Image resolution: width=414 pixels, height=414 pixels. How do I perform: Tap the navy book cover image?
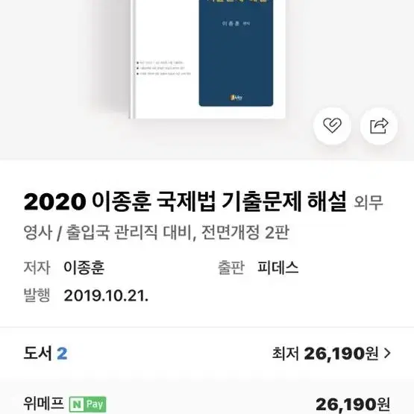[x=236, y=53]
